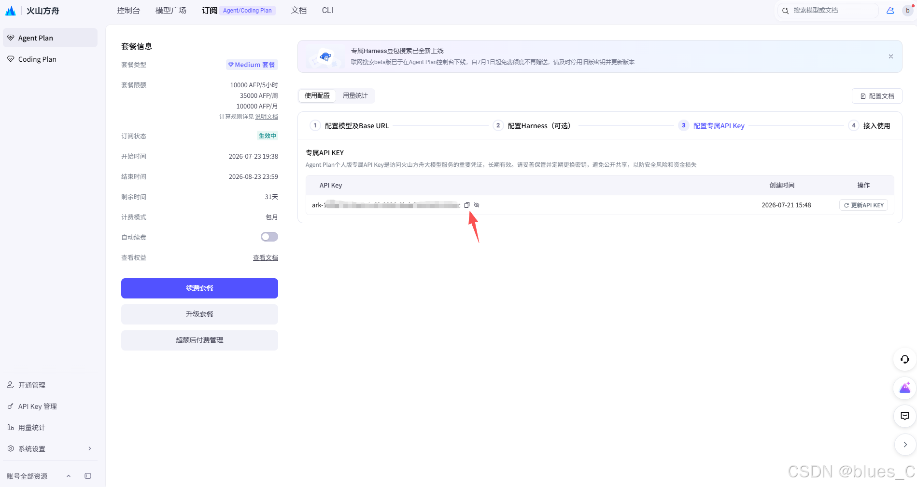Open the 配置文档 button
Viewport: 917px width, 487px height.
(877, 96)
